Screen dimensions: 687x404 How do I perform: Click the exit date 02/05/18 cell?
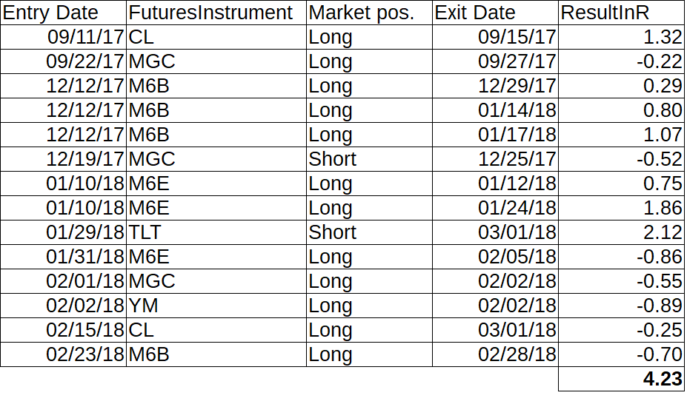495,257
